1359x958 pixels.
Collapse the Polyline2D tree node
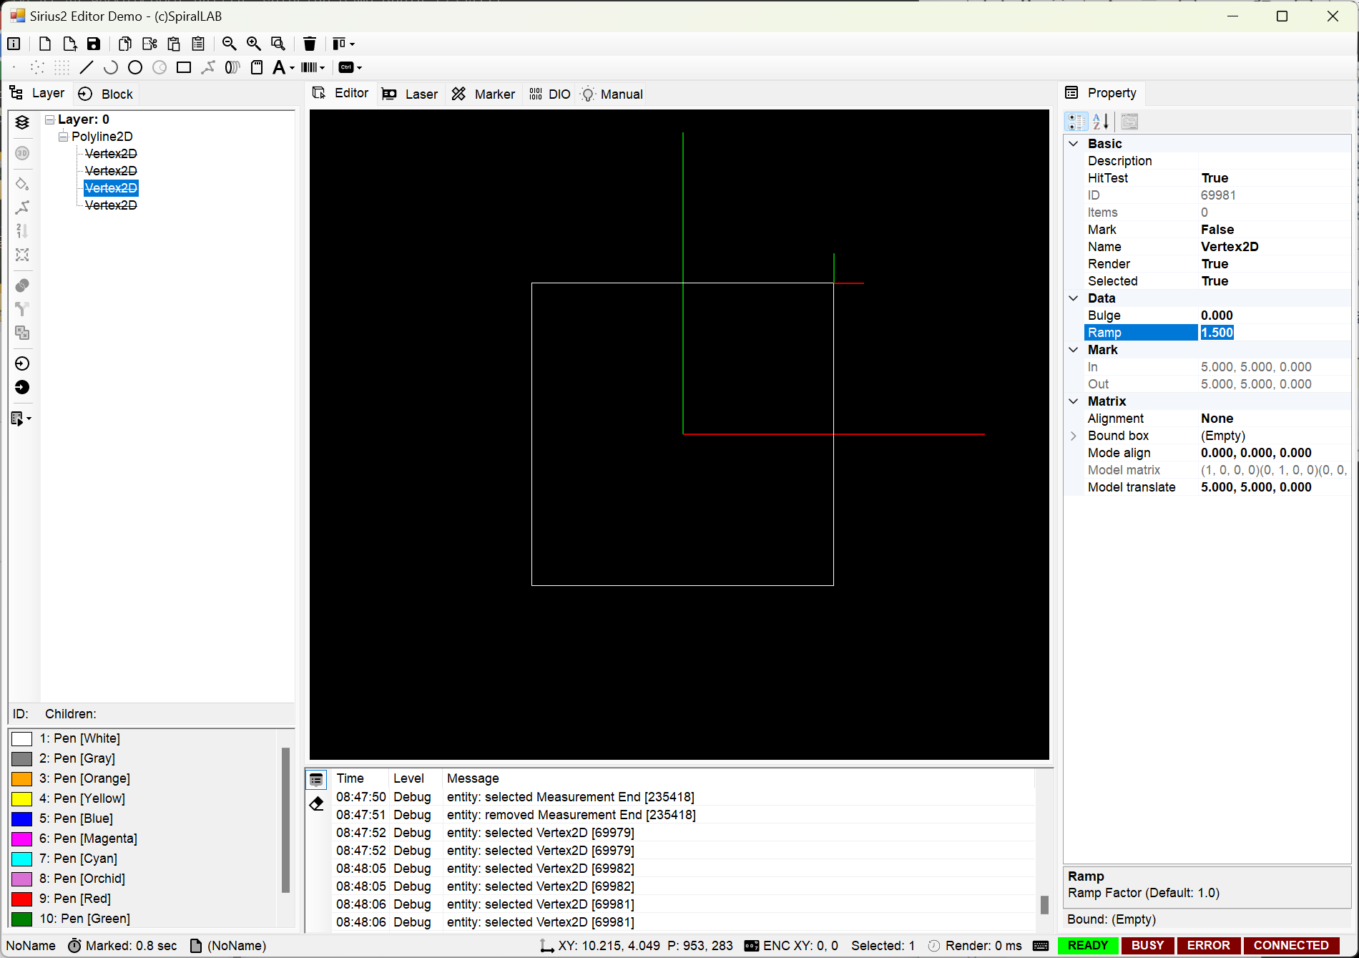[64, 137]
